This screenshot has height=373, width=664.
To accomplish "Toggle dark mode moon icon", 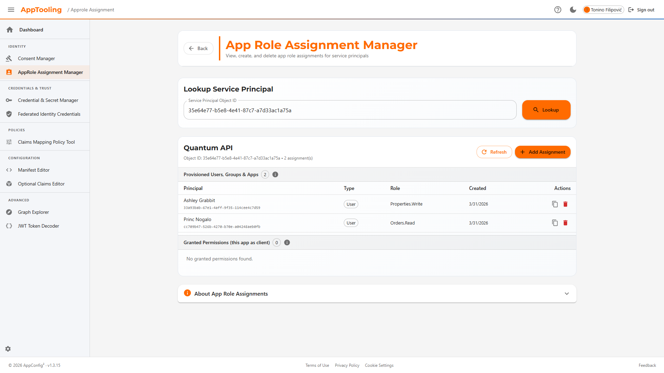I will tap(573, 10).
